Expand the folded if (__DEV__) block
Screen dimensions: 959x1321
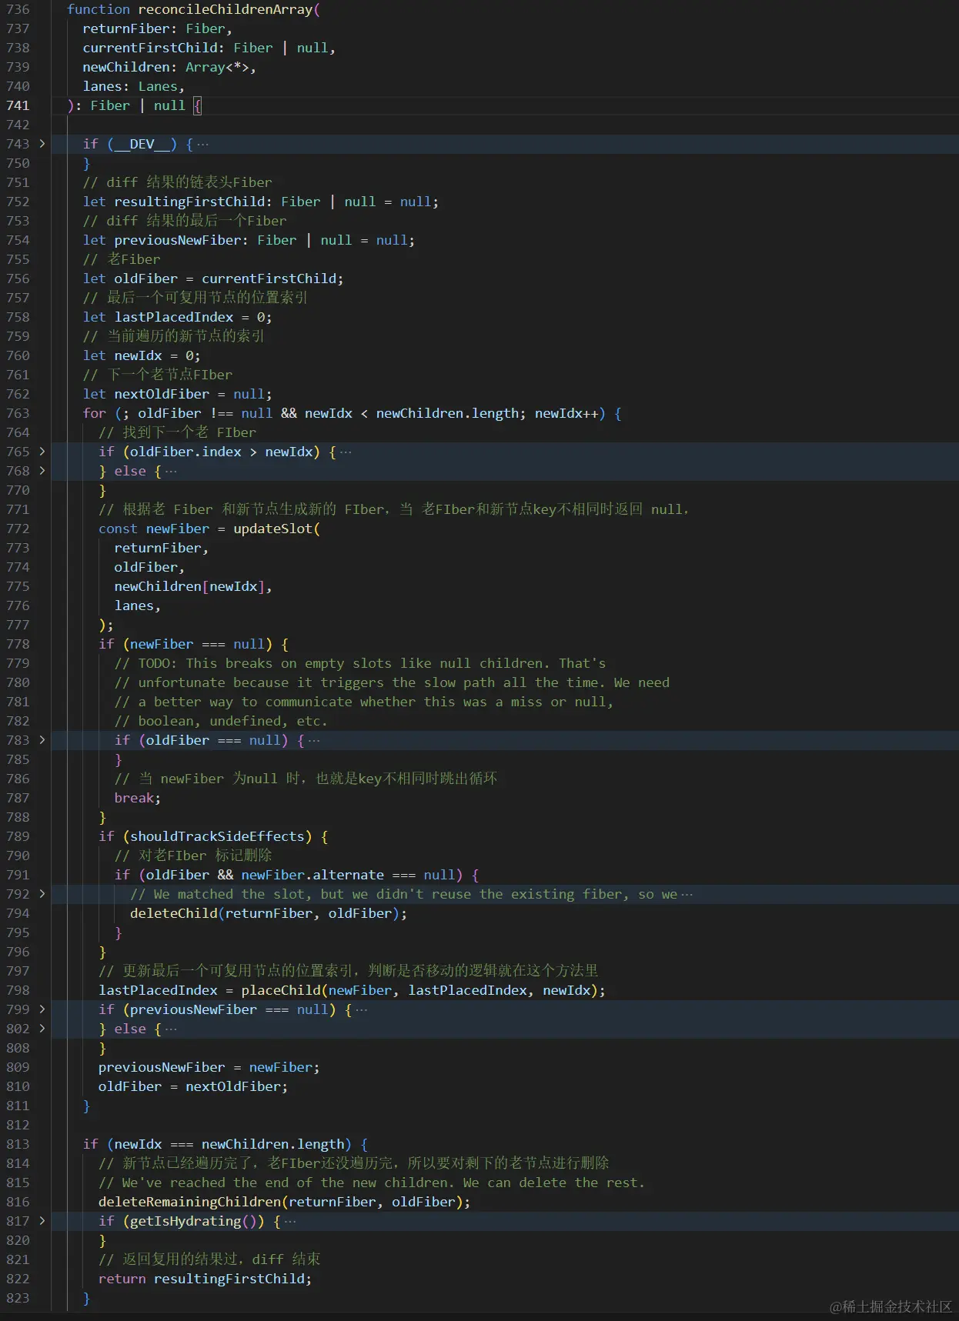point(42,144)
